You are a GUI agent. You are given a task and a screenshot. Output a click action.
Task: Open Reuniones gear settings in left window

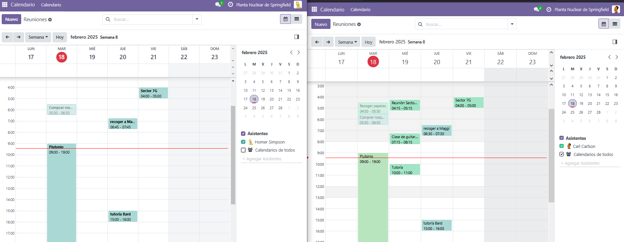click(x=50, y=20)
